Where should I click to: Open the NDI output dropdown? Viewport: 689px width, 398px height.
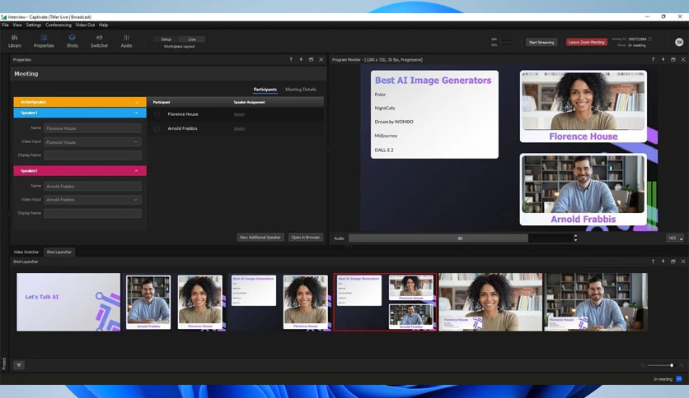tap(675, 238)
